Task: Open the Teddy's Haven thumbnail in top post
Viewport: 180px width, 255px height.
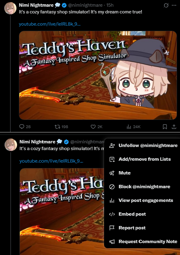Action: (x=98, y=75)
